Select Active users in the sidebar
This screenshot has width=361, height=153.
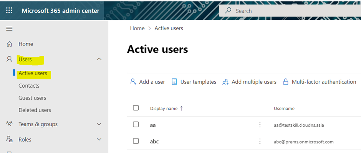33,73
